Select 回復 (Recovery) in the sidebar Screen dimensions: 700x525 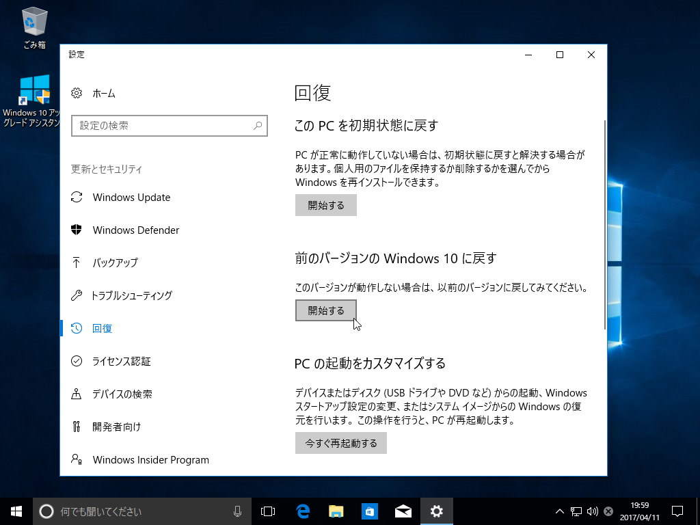pyautogui.click(x=102, y=328)
